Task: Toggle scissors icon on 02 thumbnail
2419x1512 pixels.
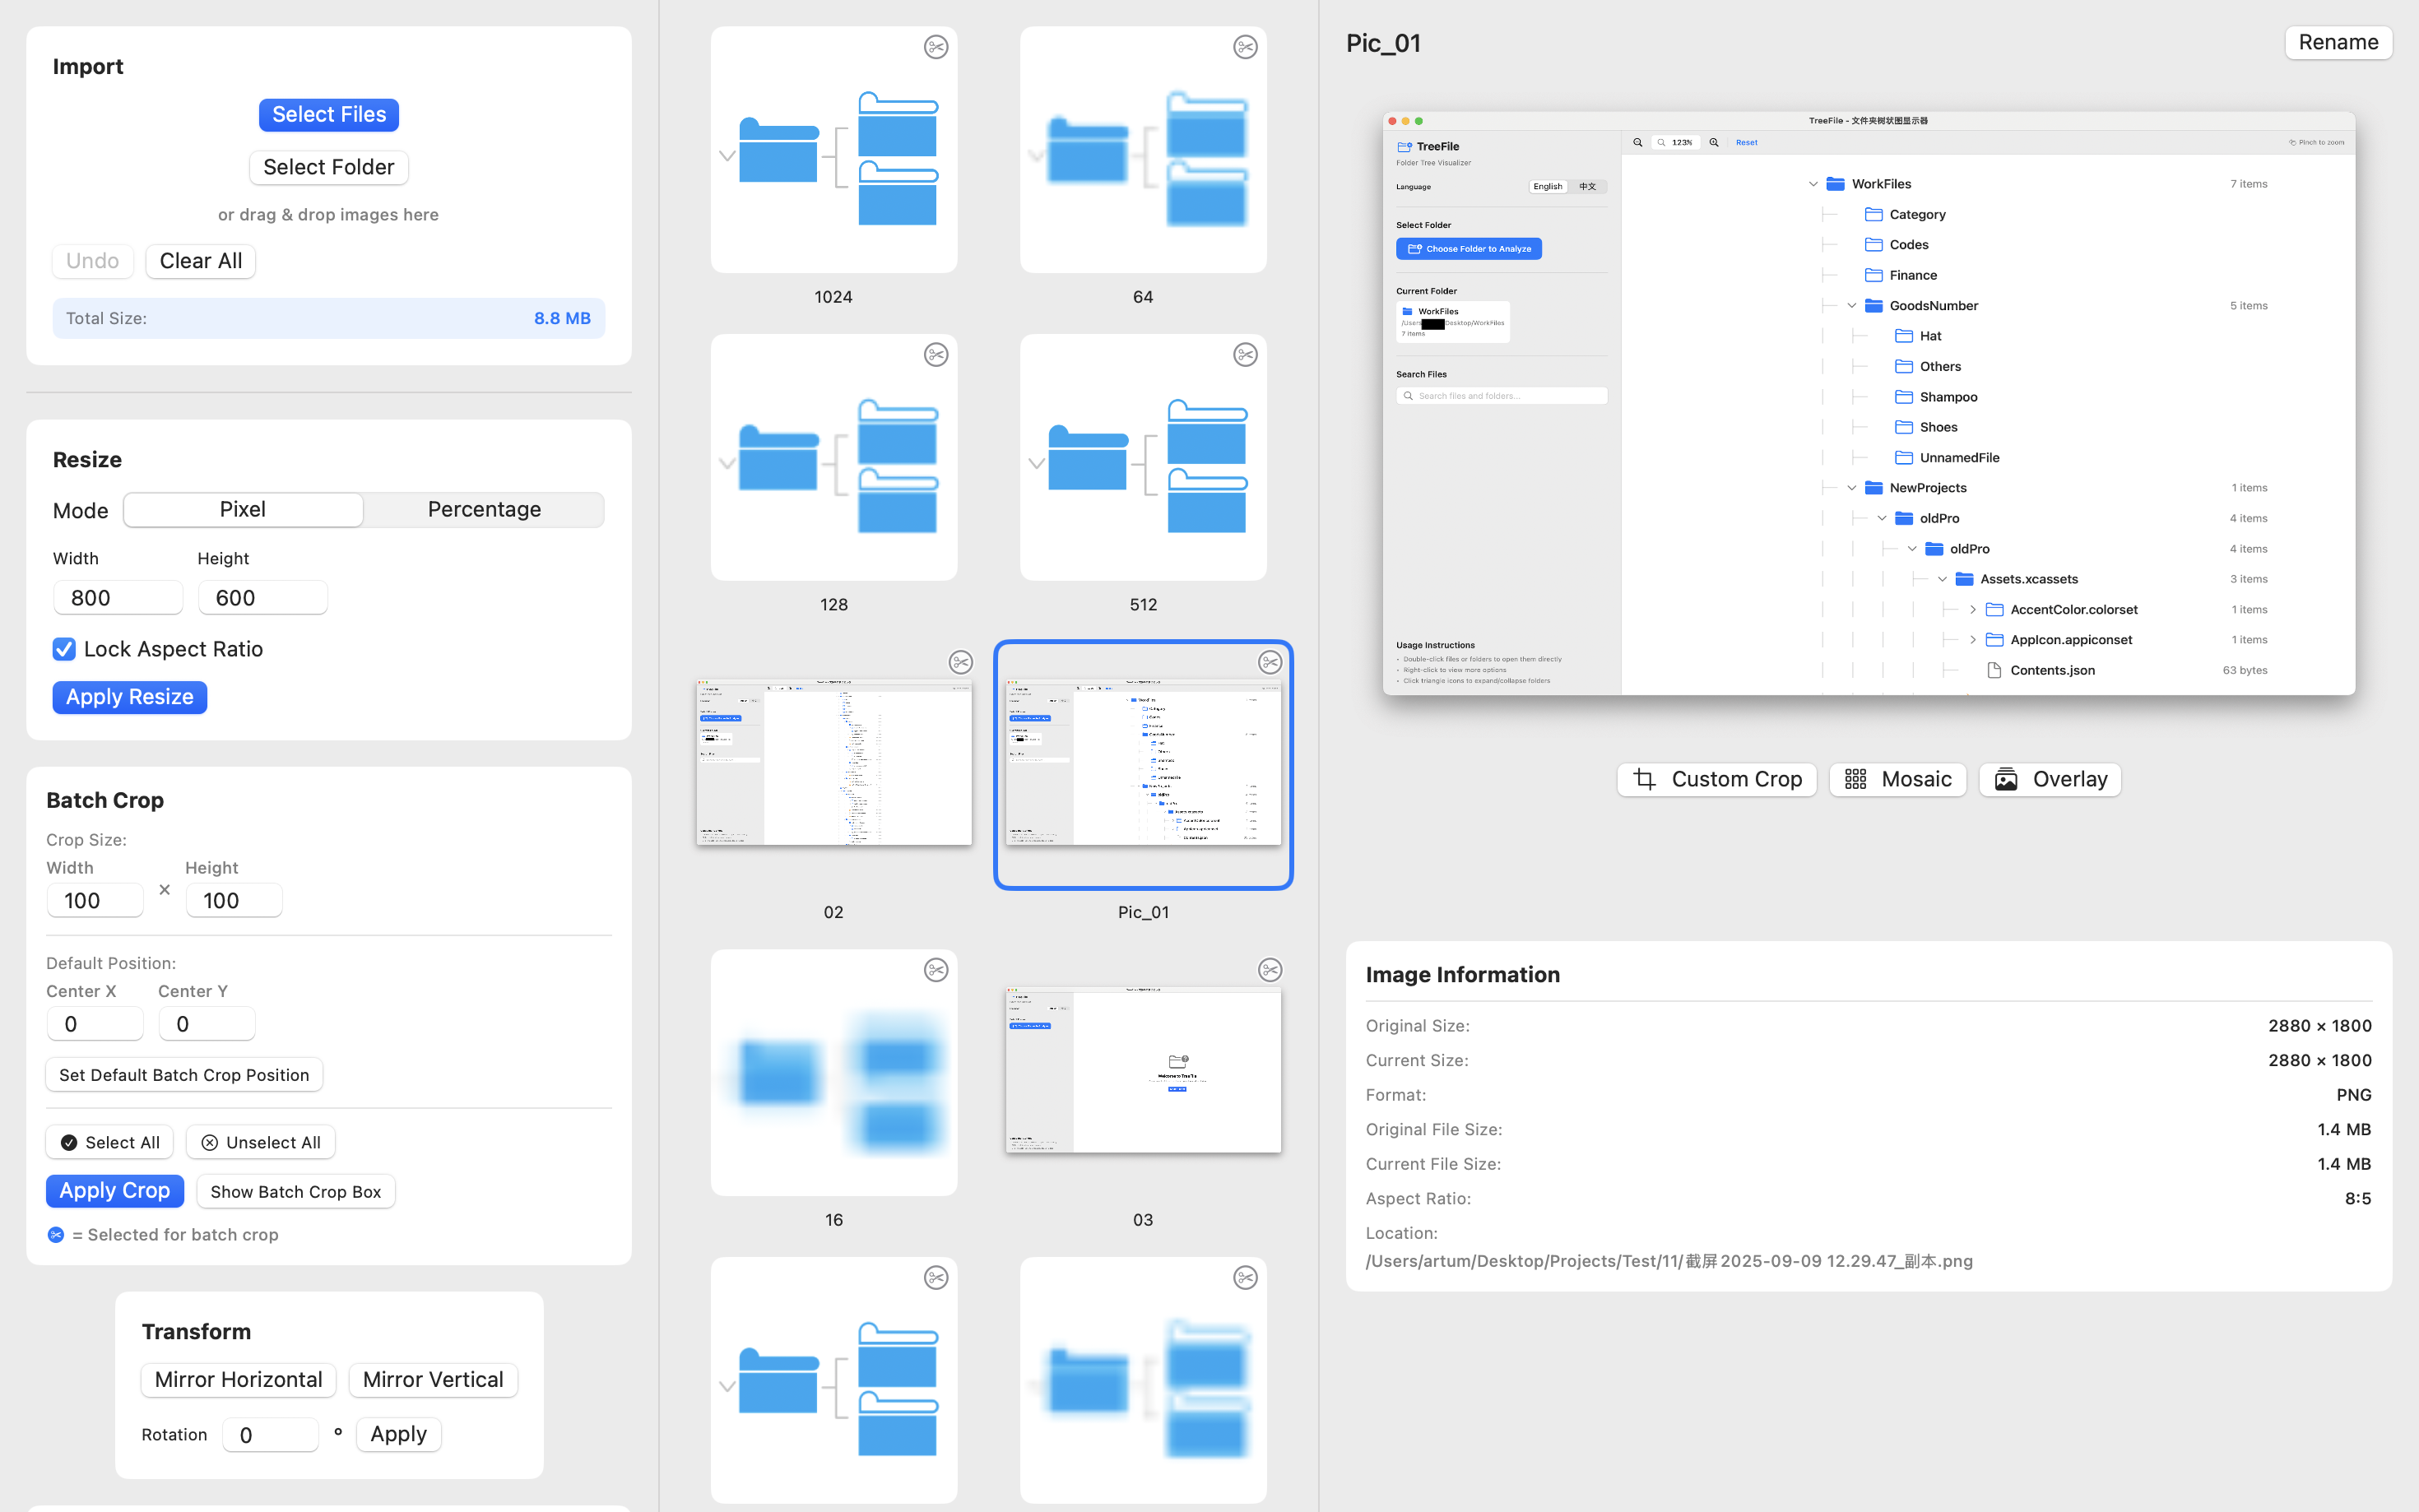Action: click(x=960, y=662)
